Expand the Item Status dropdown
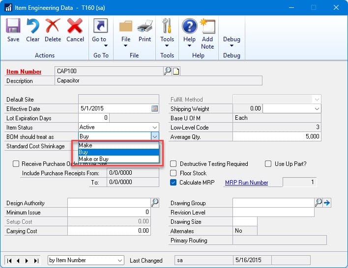Viewport: 348px width, 268px height. (154, 127)
